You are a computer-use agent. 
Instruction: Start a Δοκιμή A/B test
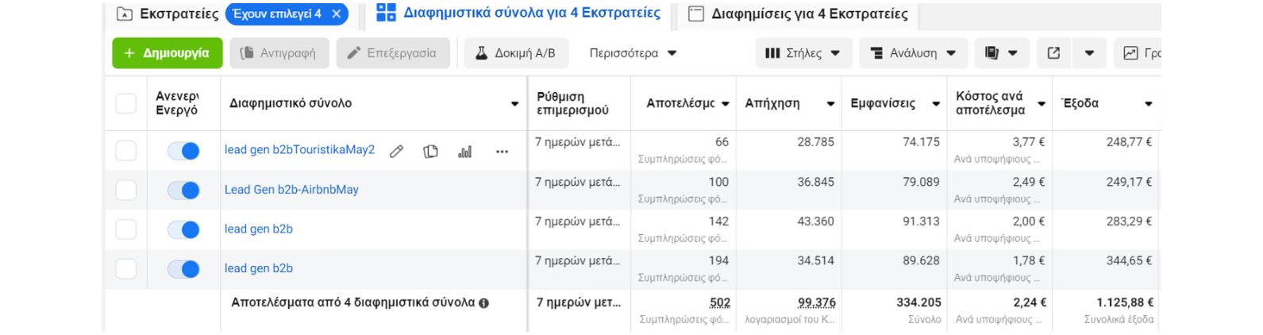pos(516,53)
